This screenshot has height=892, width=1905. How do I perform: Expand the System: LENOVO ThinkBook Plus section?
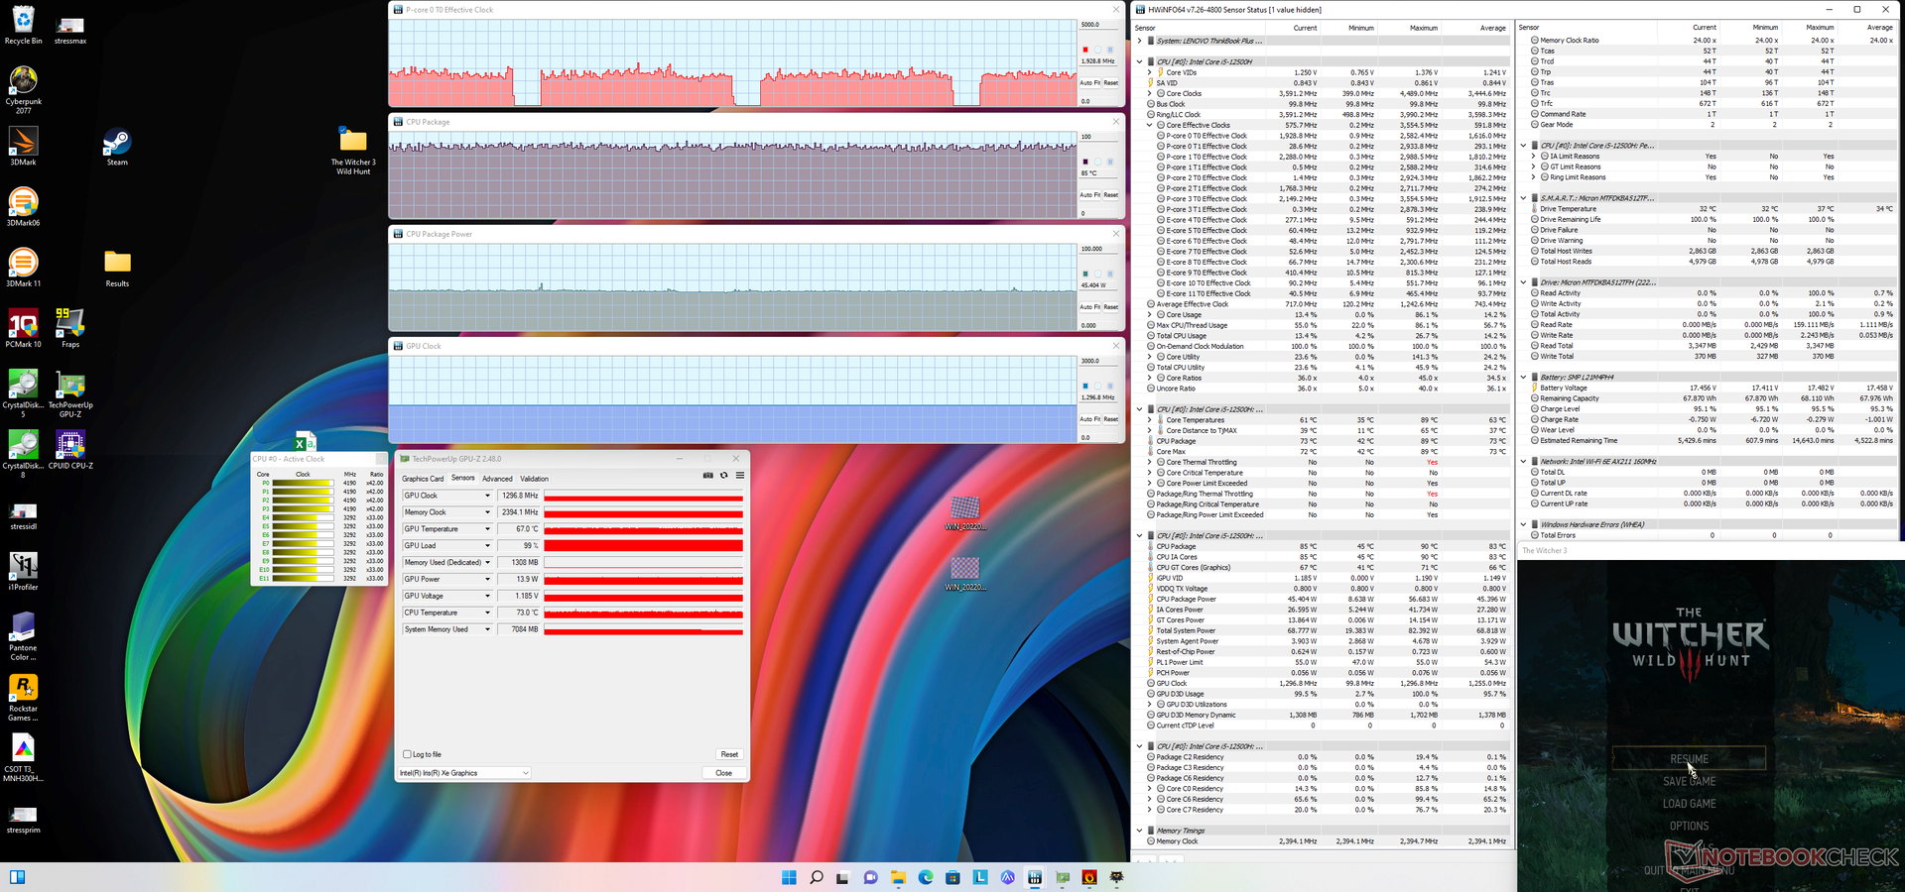tap(1139, 41)
